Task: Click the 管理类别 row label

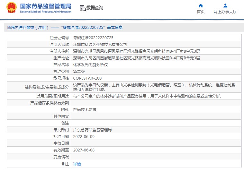Action: click(x=61, y=72)
